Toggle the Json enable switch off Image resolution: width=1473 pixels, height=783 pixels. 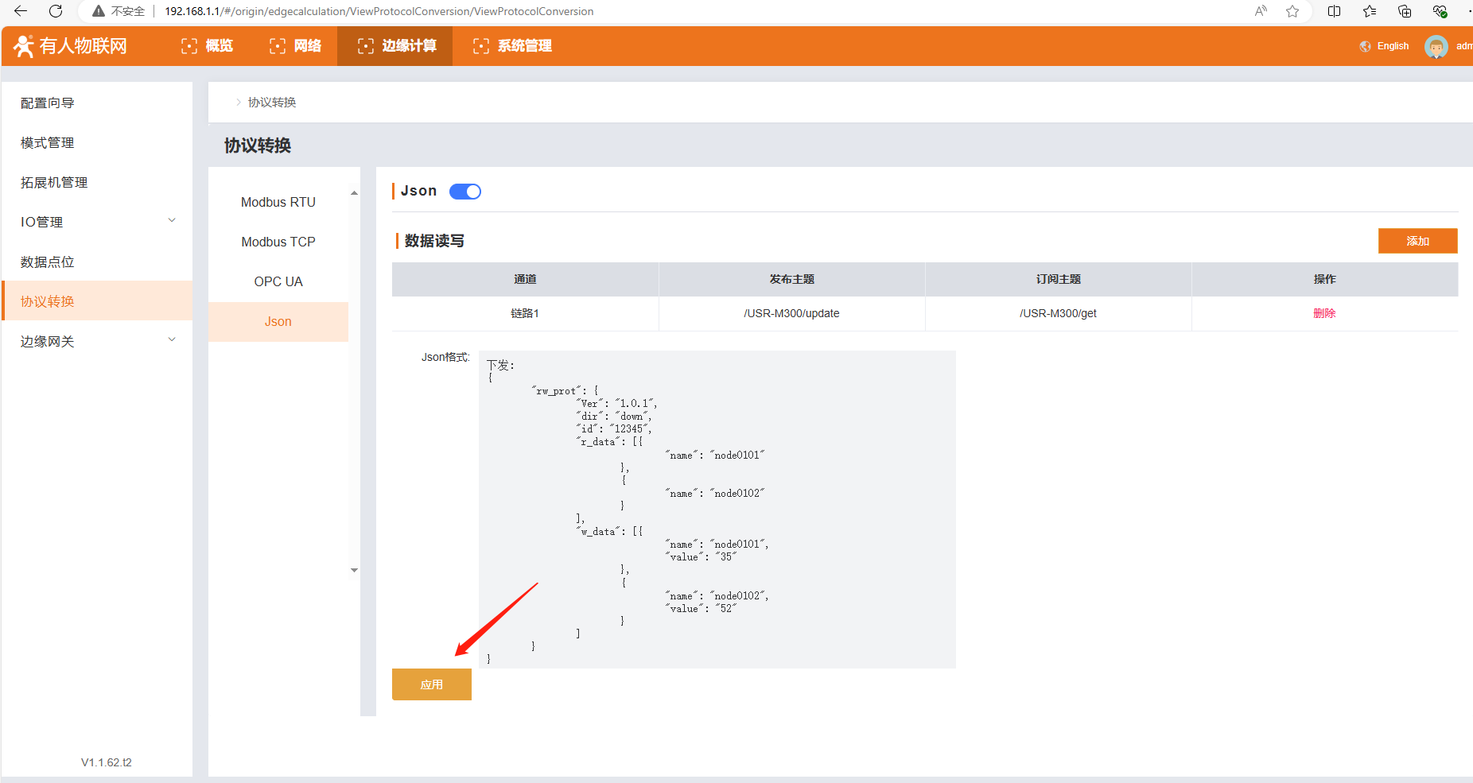(465, 192)
